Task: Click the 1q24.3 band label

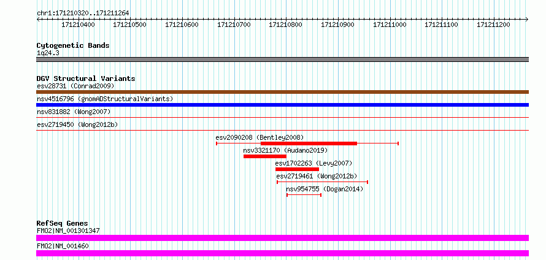Action: pos(48,53)
